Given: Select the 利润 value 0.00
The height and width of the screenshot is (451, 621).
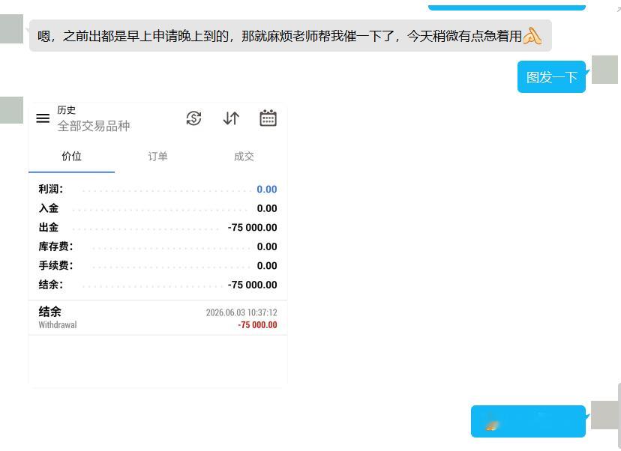Looking at the screenshot, I should click(266, 190).
